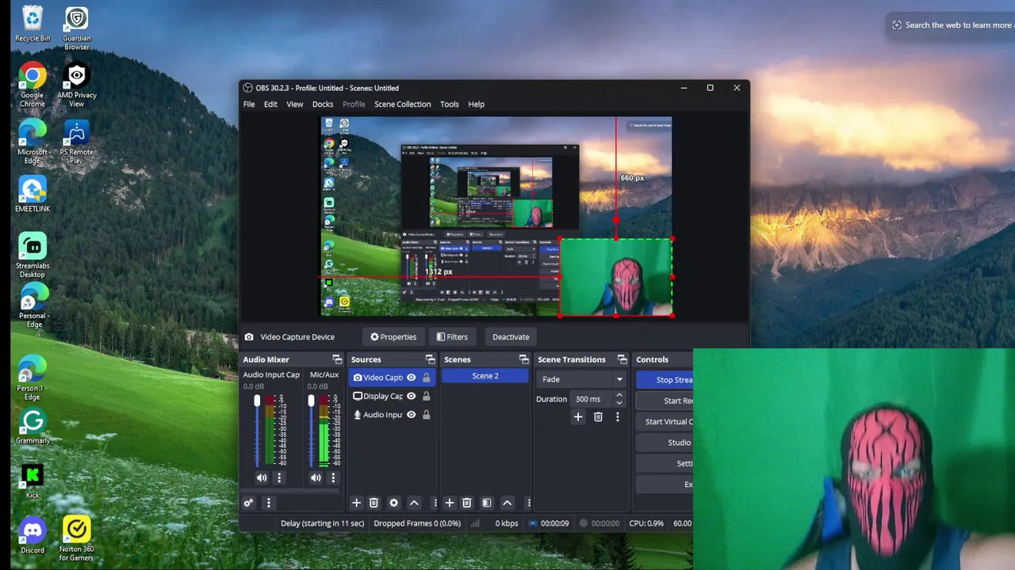
Task: Open the Scene Collection menu
Action: point(403,104)
